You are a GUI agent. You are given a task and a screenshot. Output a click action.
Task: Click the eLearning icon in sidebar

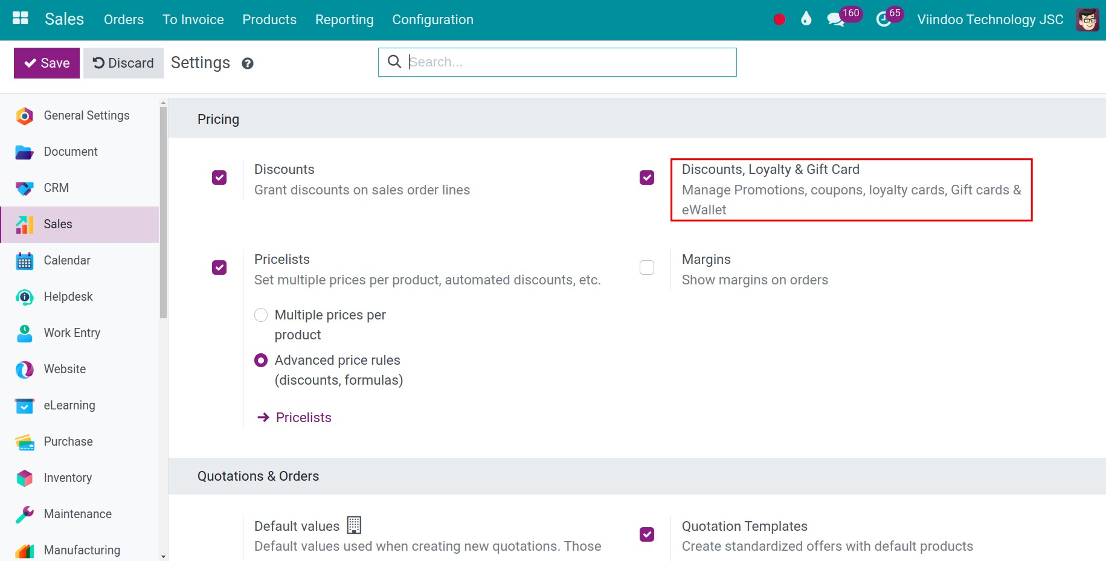pos(24,406)
